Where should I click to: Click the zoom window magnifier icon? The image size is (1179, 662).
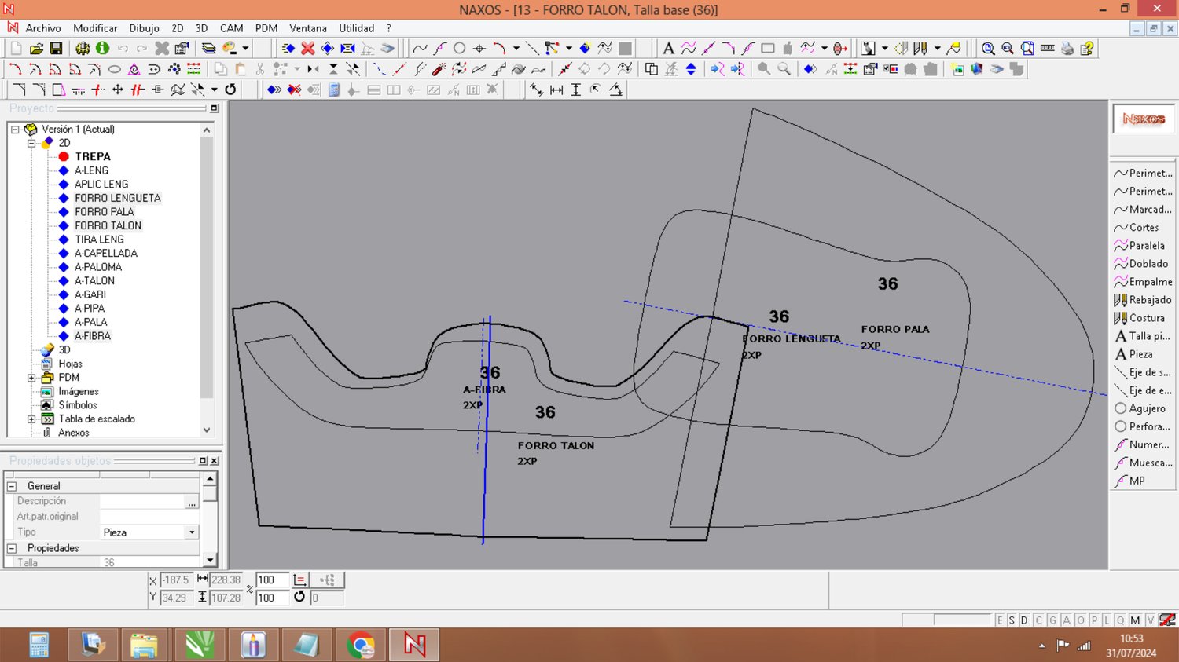pos(1027,49)
